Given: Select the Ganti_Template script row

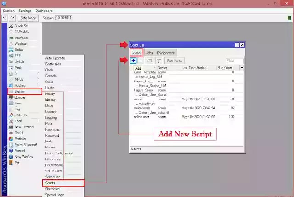Looking at the screenshot, I should click(187, 72).
